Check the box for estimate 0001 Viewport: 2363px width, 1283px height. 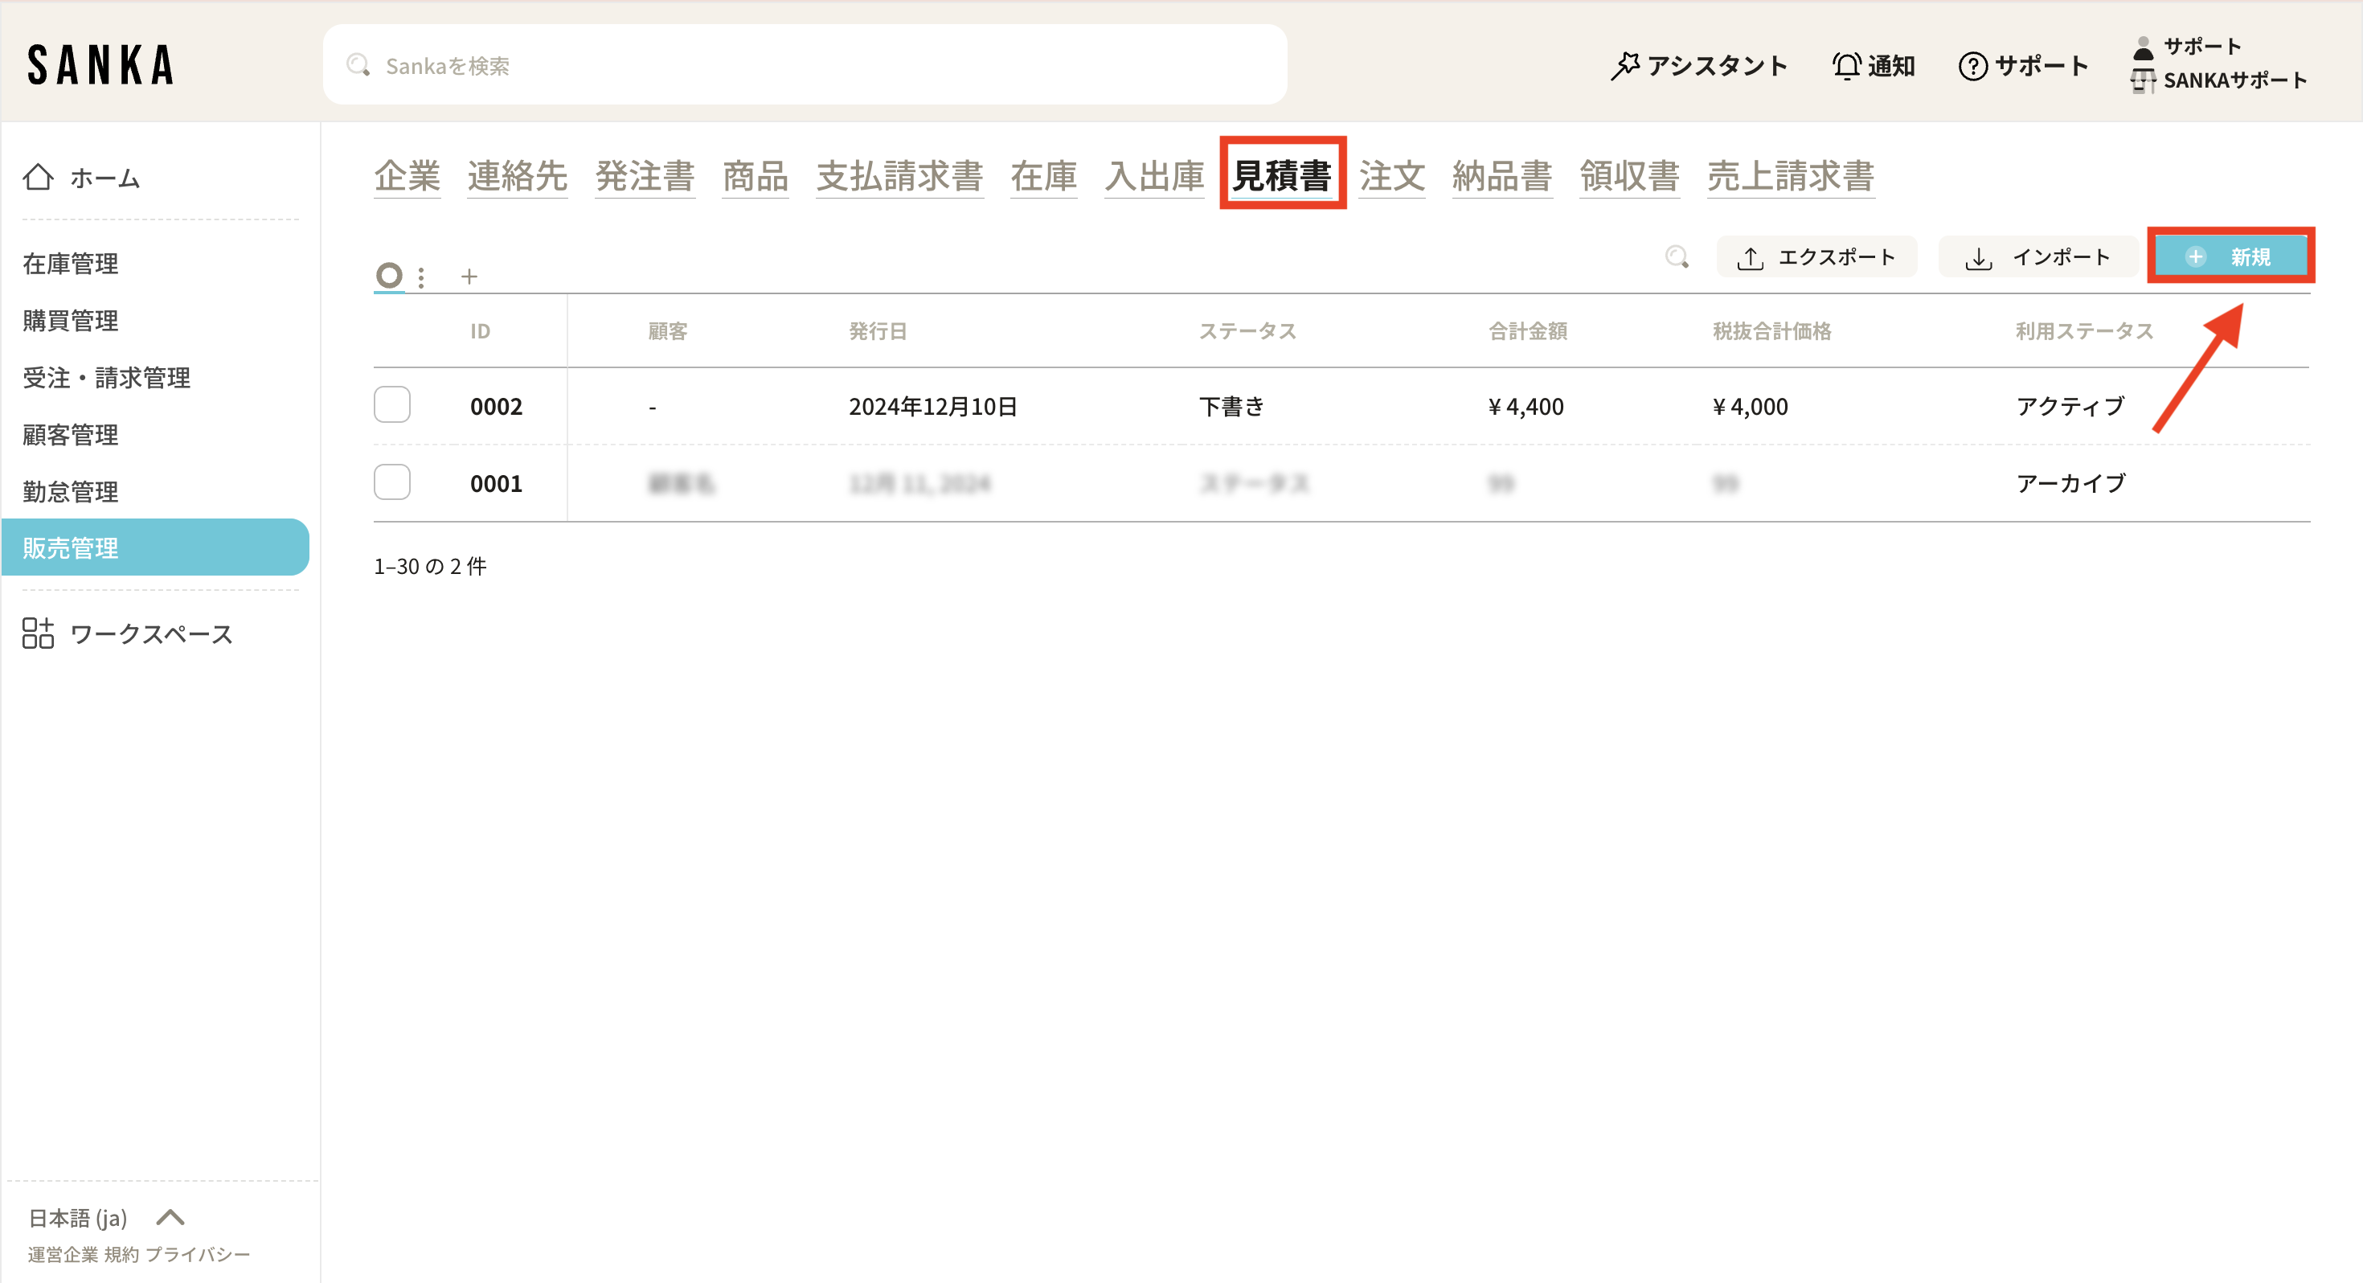click(391, 482)
